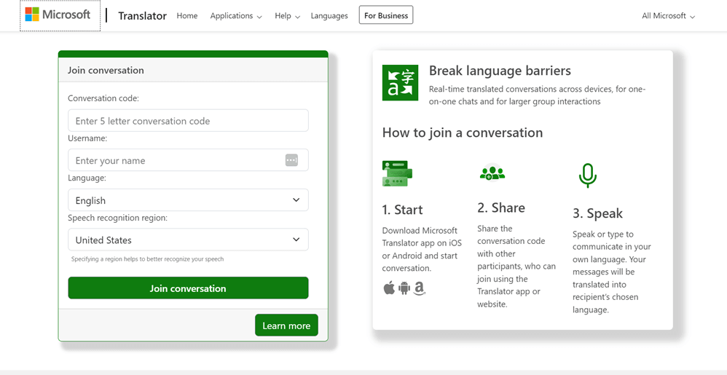Expand the All Microsoft menu
727x375 pixels.
point(669,16)
